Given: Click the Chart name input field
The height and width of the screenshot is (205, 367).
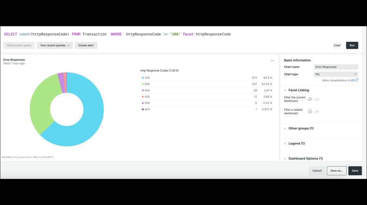Looking at the screenshot, I should coord(336,67).
